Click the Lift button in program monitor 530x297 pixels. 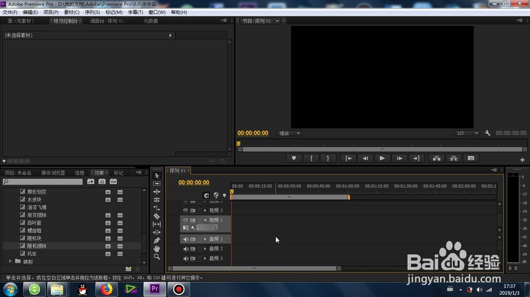coord(437,159)
